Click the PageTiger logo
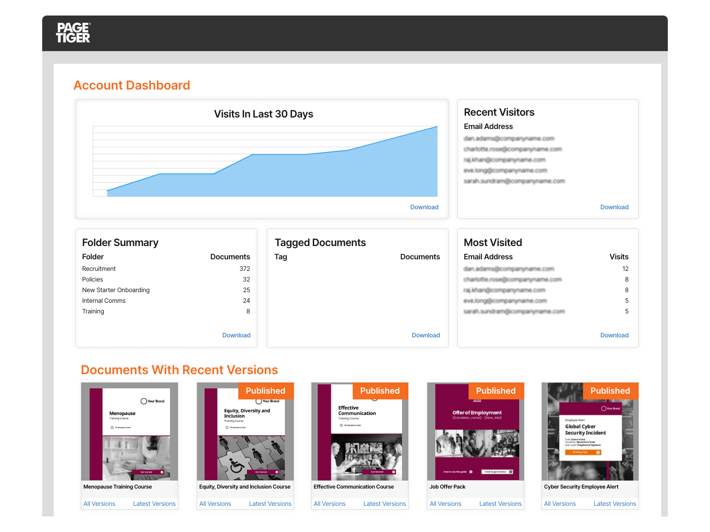The height and width of the screenshot is (532, 710). (73, 33)
